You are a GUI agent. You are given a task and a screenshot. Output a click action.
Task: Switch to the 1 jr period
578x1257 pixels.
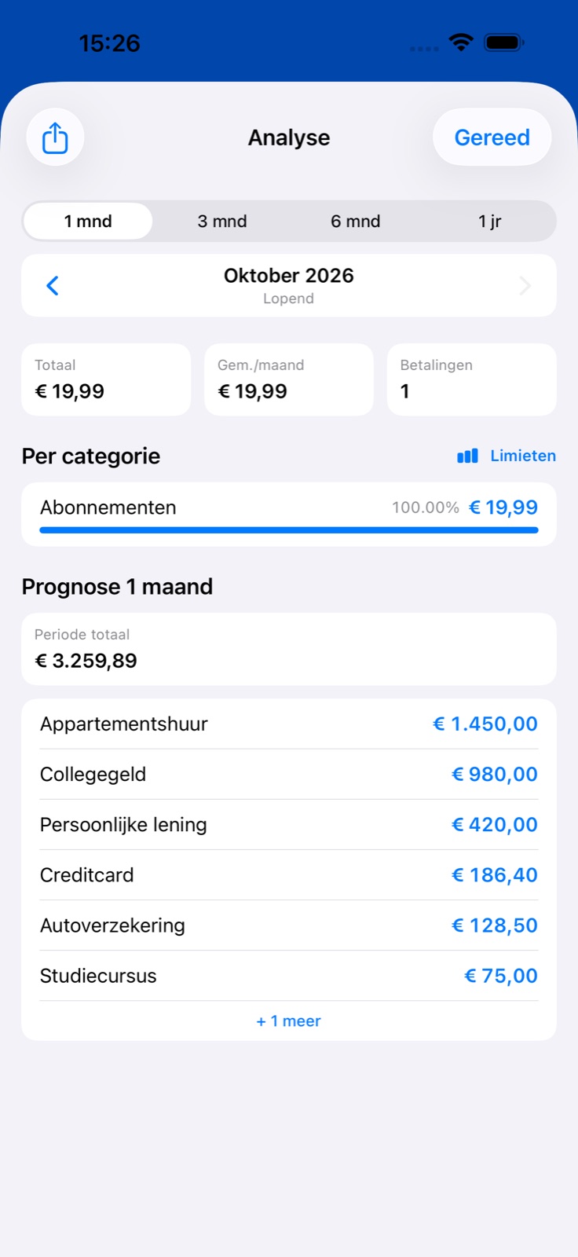pos(490,221)
